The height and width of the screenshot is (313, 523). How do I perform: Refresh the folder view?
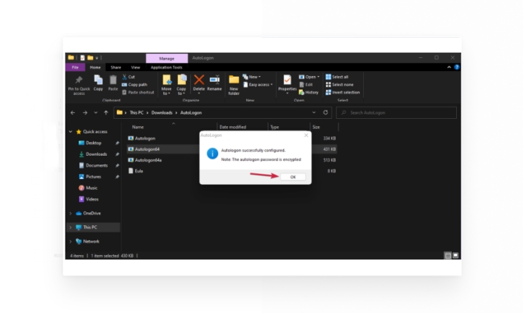pos(325,112)
